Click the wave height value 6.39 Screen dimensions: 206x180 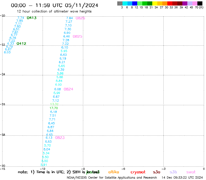[61, 70]
